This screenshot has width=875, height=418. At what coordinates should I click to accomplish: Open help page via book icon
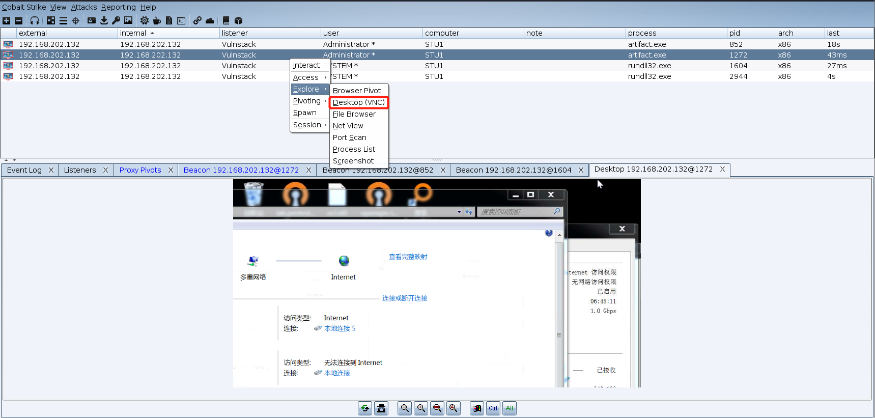[226, 20]
